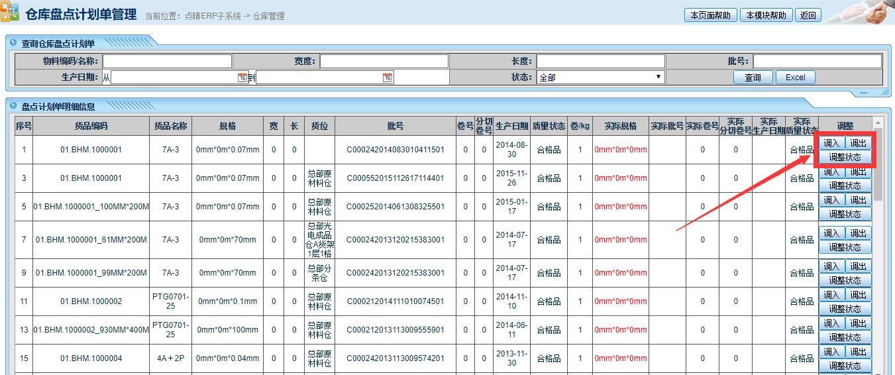Viewport: 895px width, 375px height.
Task: Click into the 宽度 text box
Action: click(384, 61)
